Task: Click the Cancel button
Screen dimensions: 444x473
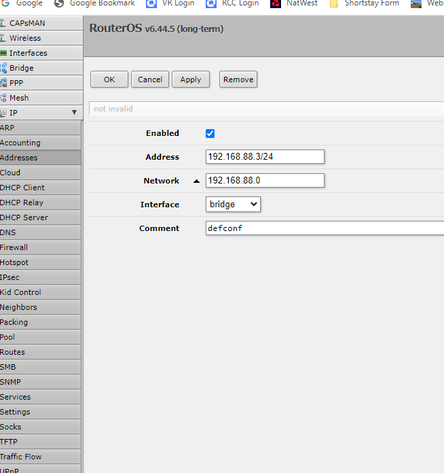Action: [x=150, y=80]
